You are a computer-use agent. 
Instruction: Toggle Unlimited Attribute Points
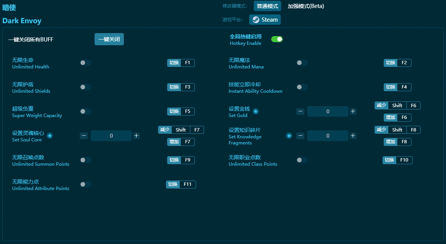(x=85, y=184)
